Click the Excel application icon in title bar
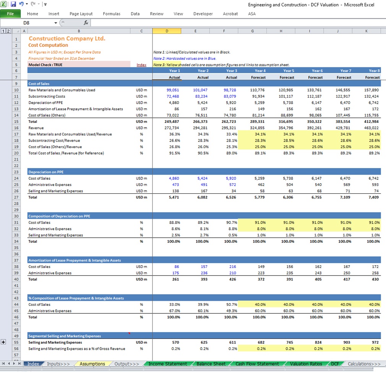Image resolution: width=386 pixels, height=372 pixels. coord(4,4)
